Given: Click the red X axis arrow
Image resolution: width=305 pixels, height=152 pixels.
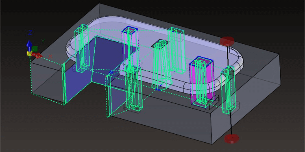Looking at the screenshot, I should (37, 55).
